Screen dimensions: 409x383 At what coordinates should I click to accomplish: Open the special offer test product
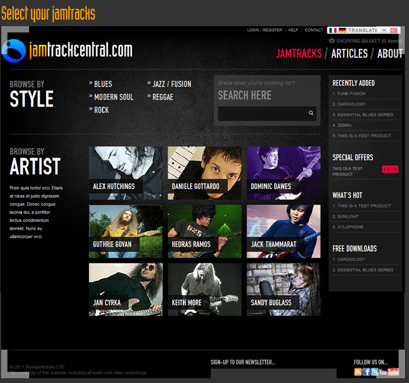347,171
